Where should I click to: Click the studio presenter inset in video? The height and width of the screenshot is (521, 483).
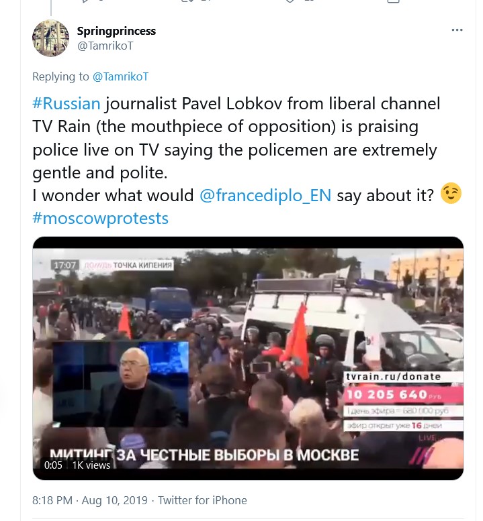pyautogui.click(x=121, y=384)
